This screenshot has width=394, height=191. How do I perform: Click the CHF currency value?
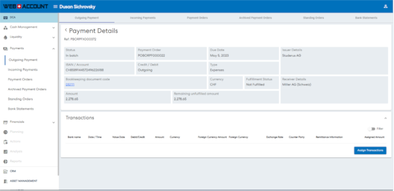pos(213,85)
